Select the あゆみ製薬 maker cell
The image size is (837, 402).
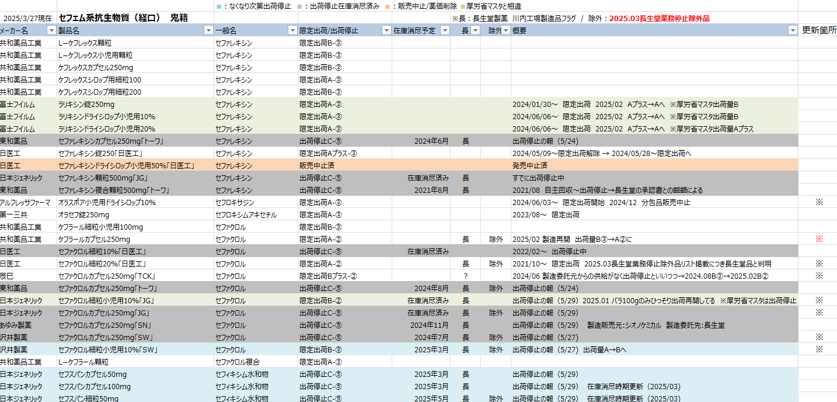[x=28, y=325]
